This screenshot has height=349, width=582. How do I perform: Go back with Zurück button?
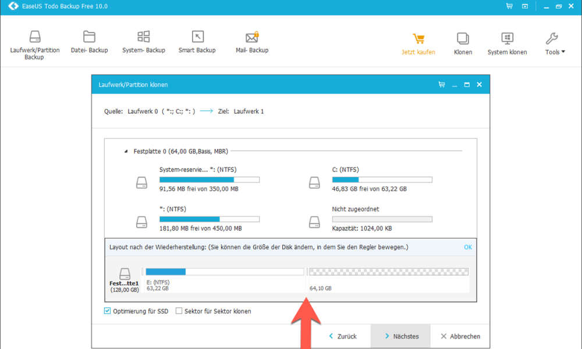(x=343, y=336)
